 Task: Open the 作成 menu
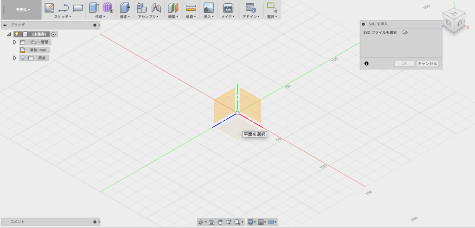pos(100,17)
